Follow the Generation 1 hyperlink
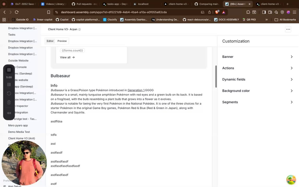The image size is (299, 187). (136, 90)
